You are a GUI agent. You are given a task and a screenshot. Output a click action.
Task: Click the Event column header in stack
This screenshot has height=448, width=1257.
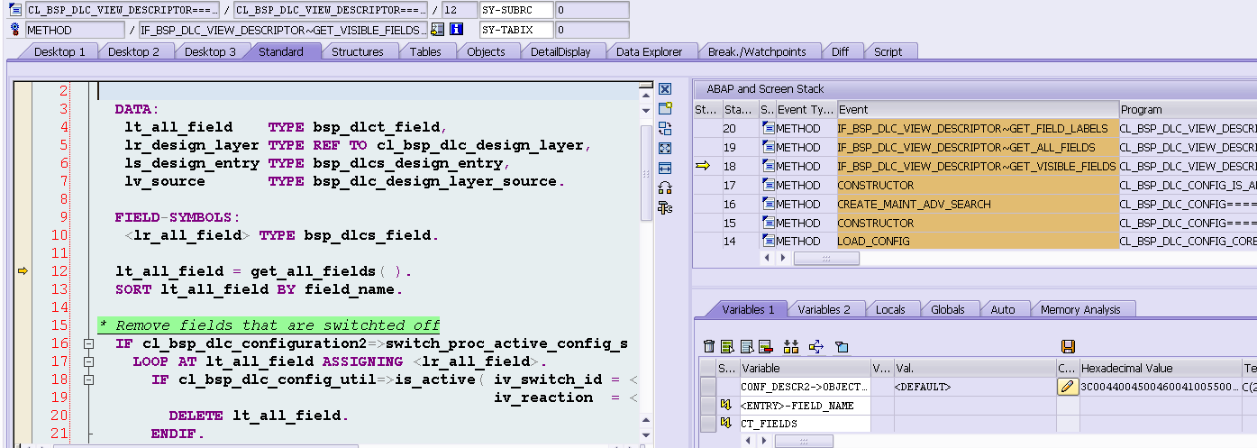coord(977,110)
